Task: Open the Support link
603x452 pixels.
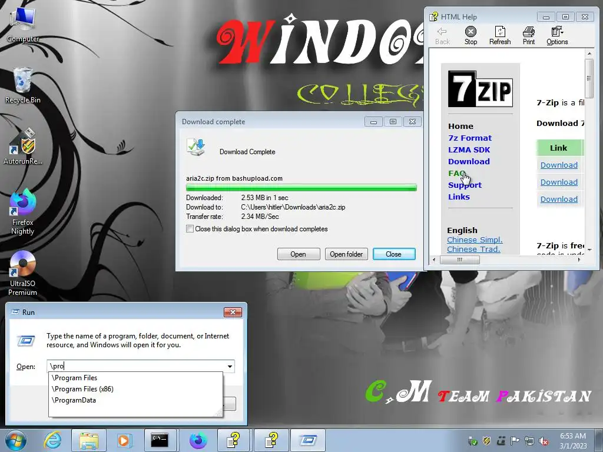Action: 465,185
